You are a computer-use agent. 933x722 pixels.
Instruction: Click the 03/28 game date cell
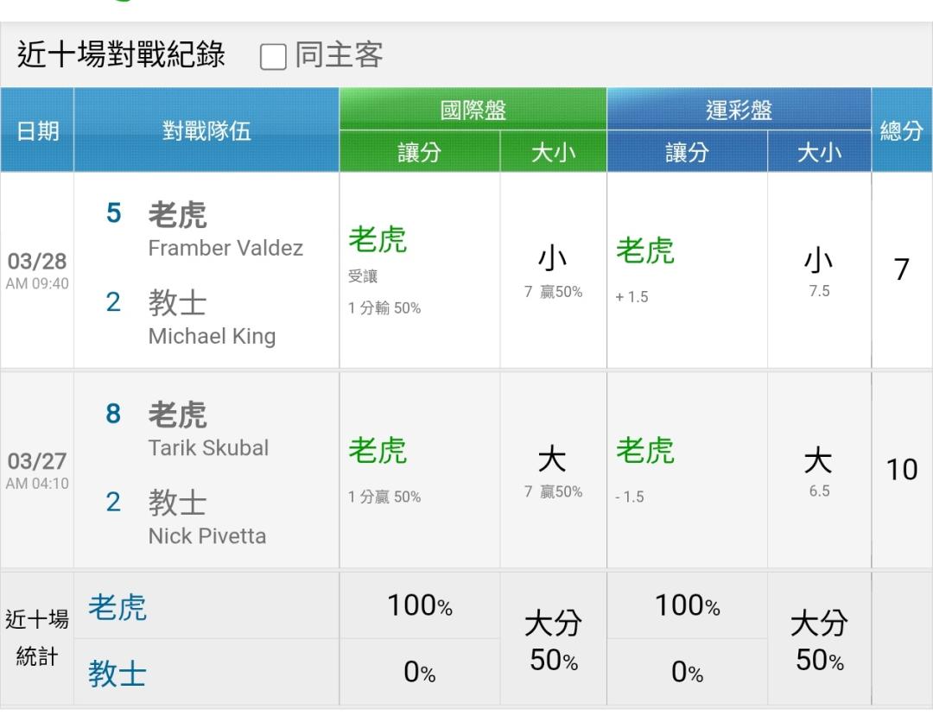[x=37, y=269]
